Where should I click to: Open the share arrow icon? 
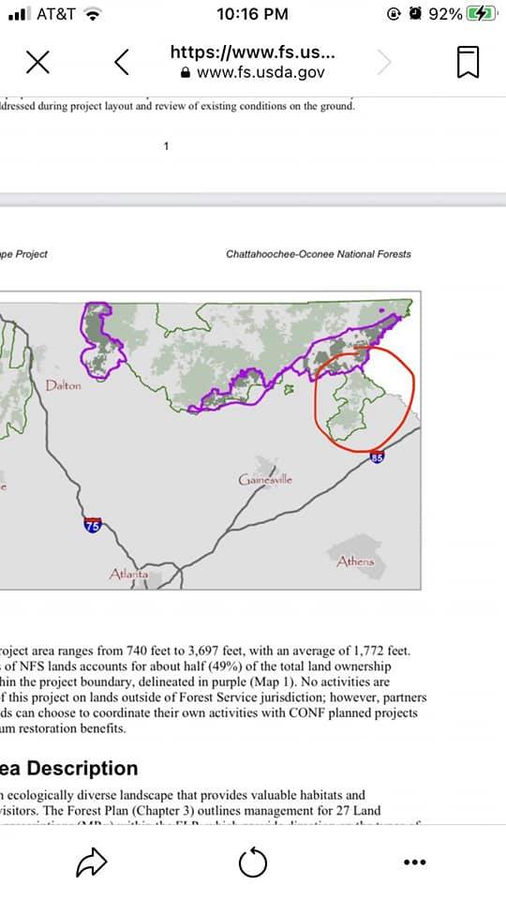tap(92, 862)
